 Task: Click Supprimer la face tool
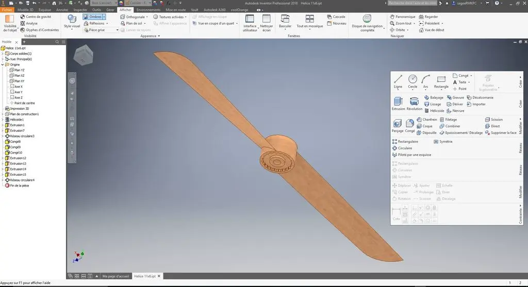tap(501, 133)
